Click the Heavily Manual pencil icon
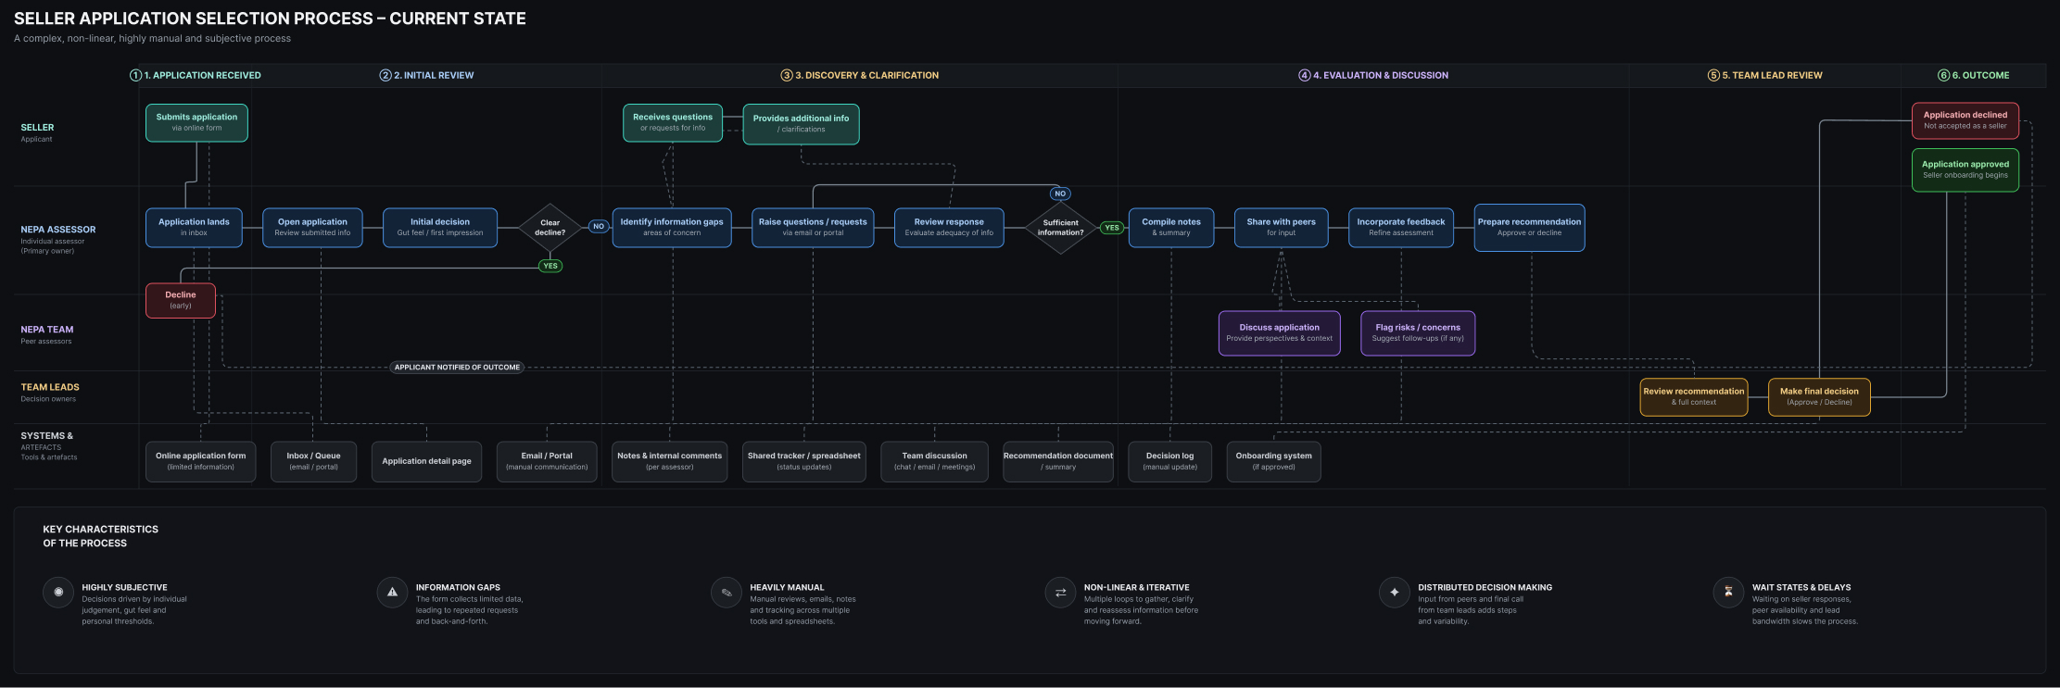 point(727,592)
